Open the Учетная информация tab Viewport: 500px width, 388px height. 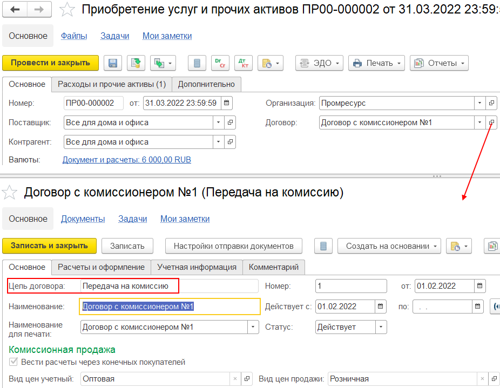[x=197, y=267]
